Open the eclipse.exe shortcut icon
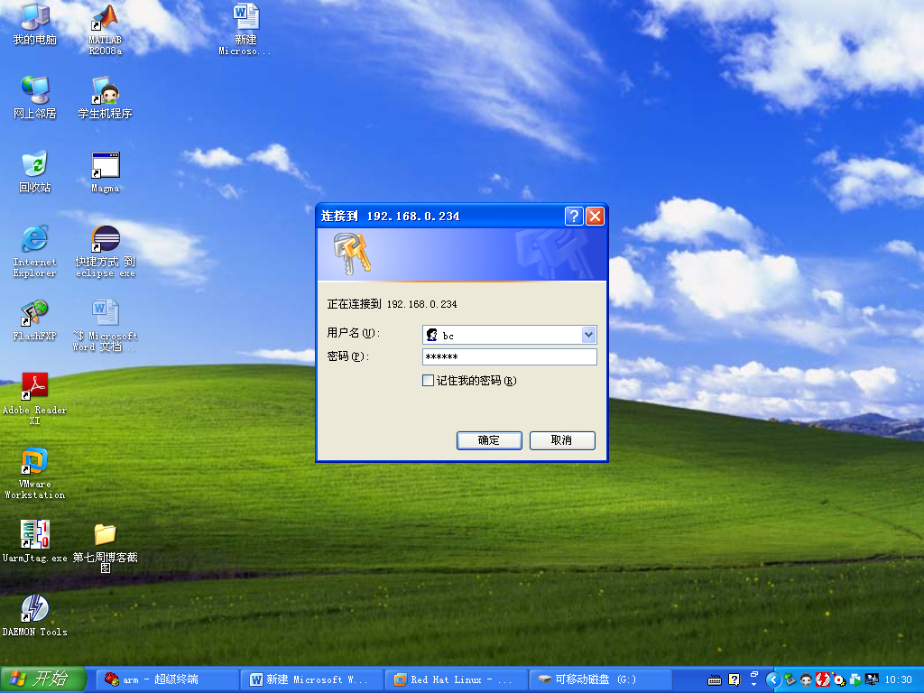924x693 pixels. click(x=106, y=251)
